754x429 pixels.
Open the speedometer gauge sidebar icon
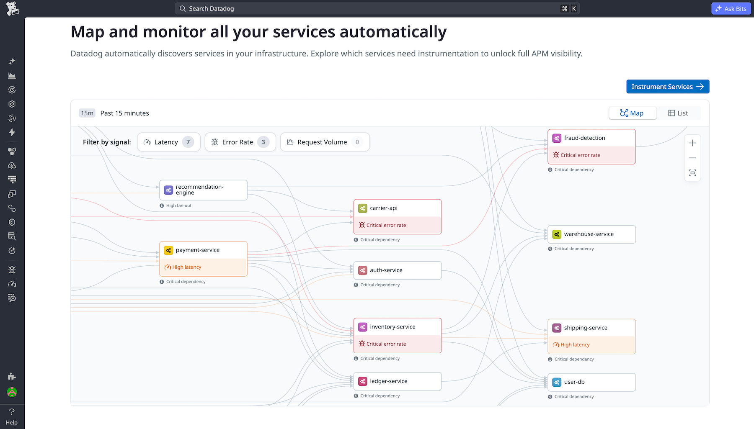tap(12, 284)
